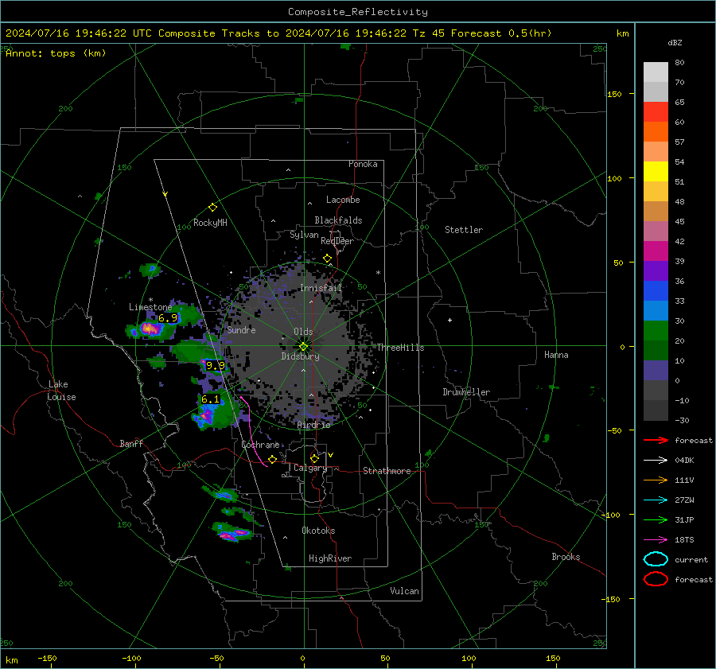Click the Brooks city label
The width and height of the screenshot is (716, 669).
tap(566, 557)
